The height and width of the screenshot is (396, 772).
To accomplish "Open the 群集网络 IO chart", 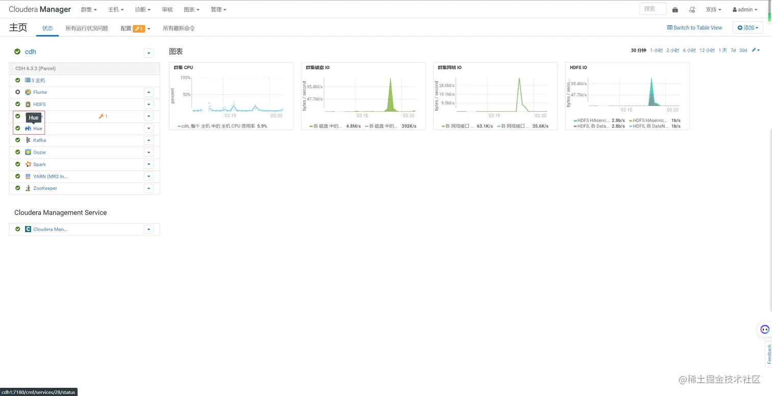I will point(495,96).
